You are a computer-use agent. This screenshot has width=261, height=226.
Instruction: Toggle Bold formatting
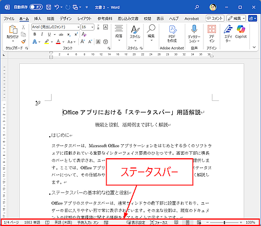click(35, 34)
